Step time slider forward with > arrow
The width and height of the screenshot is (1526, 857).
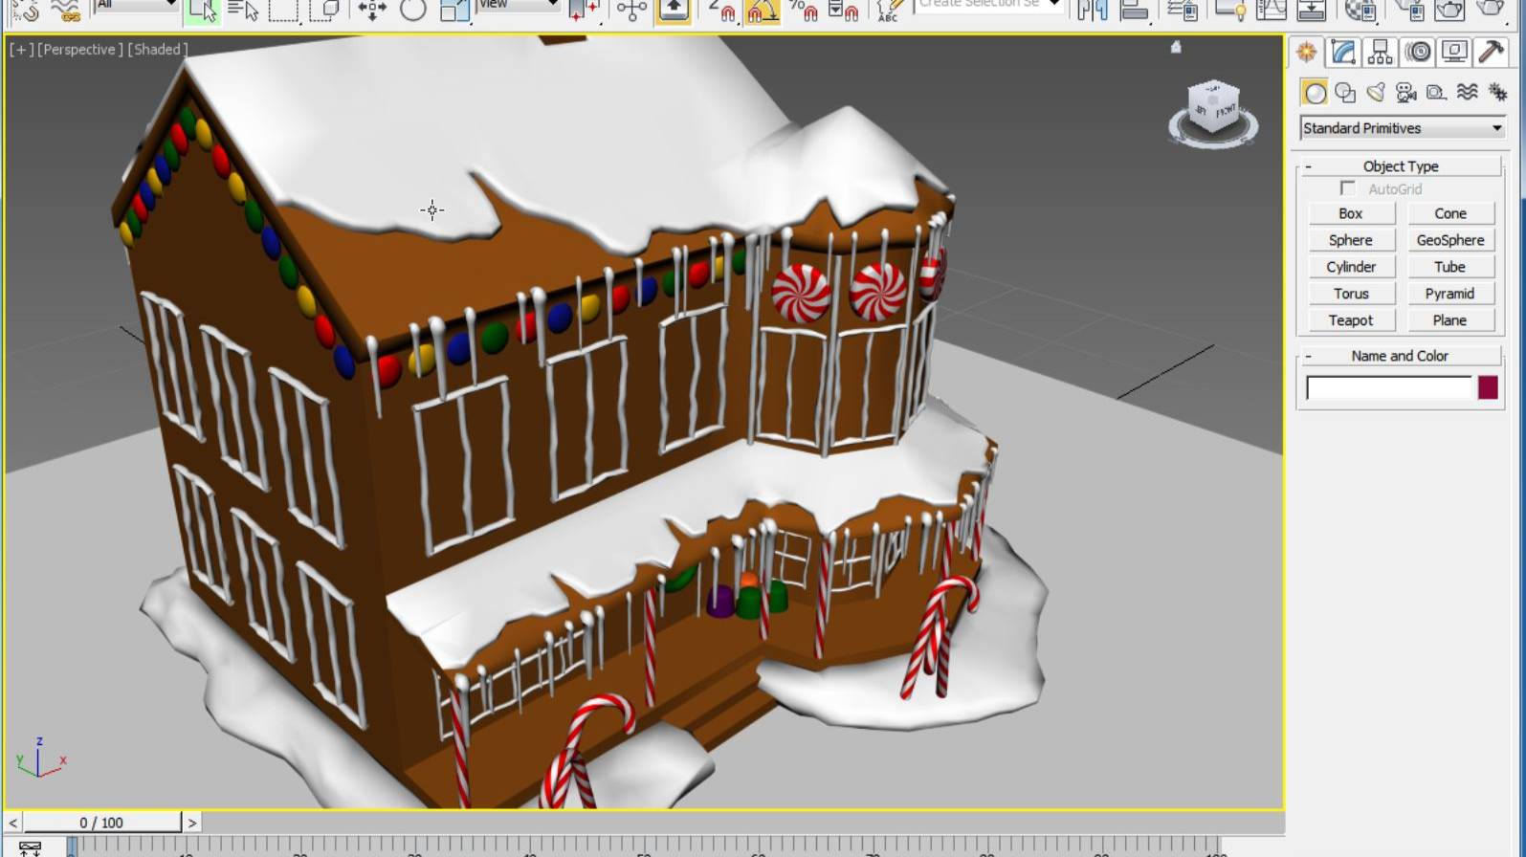click(x=191, y=823)
